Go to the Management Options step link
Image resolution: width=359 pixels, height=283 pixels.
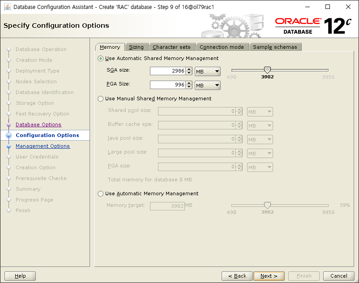pyautogui.click(x=43, y=146)
